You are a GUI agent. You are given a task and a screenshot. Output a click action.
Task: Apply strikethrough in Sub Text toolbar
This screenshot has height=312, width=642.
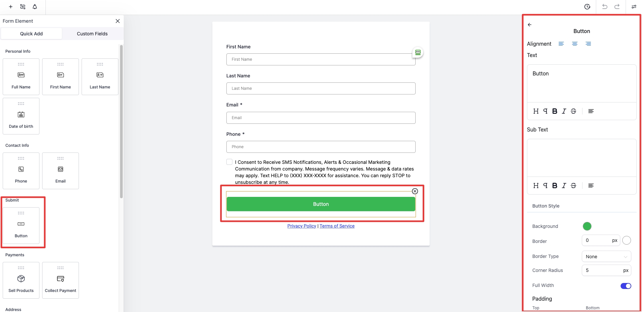pos(573,186)
